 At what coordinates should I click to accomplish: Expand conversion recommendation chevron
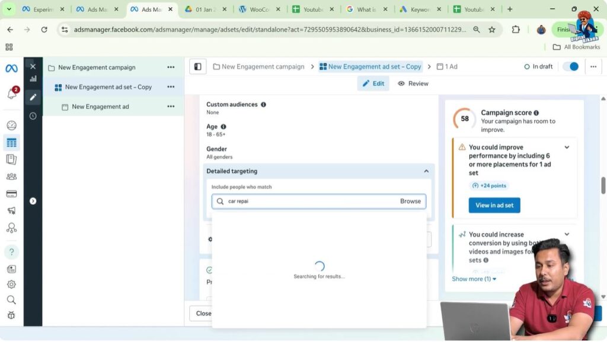[567, 234]
